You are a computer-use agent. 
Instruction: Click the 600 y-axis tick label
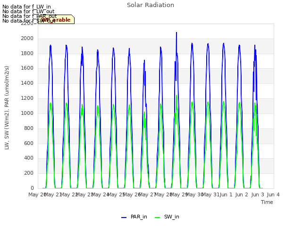click(x=29, y=143)
